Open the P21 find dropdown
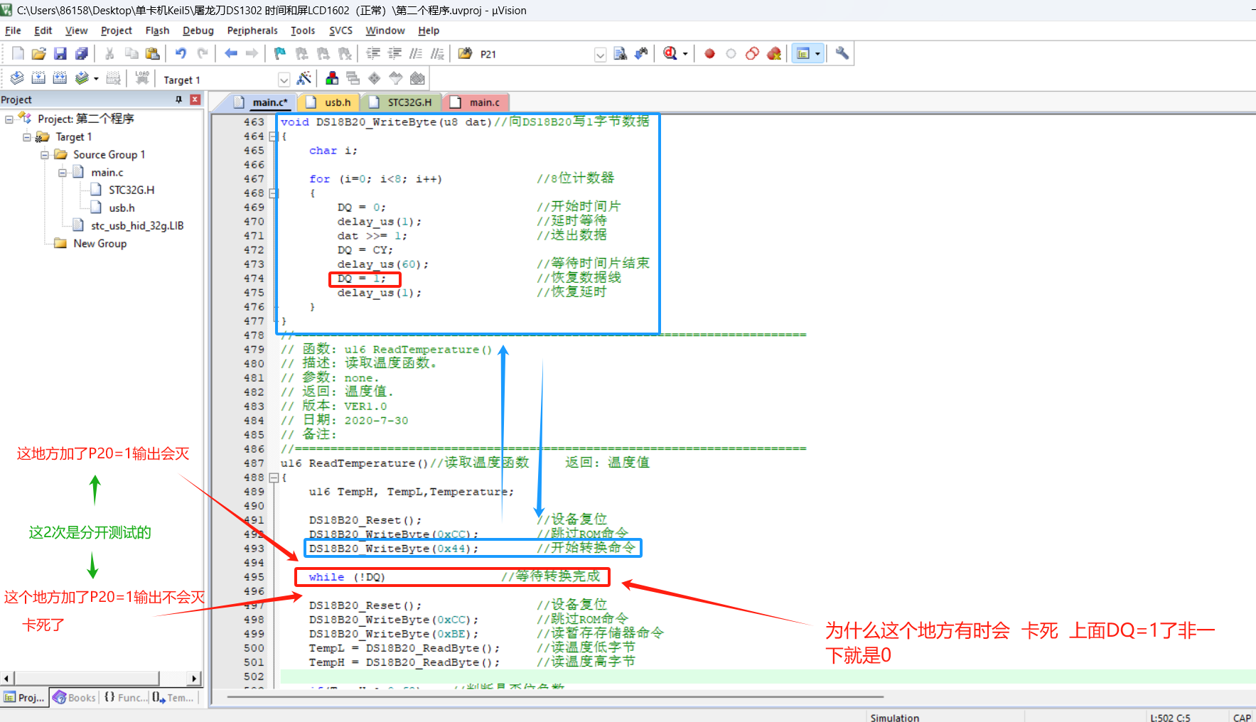This screenshot has height=722, width=1256. click(600, 55)
